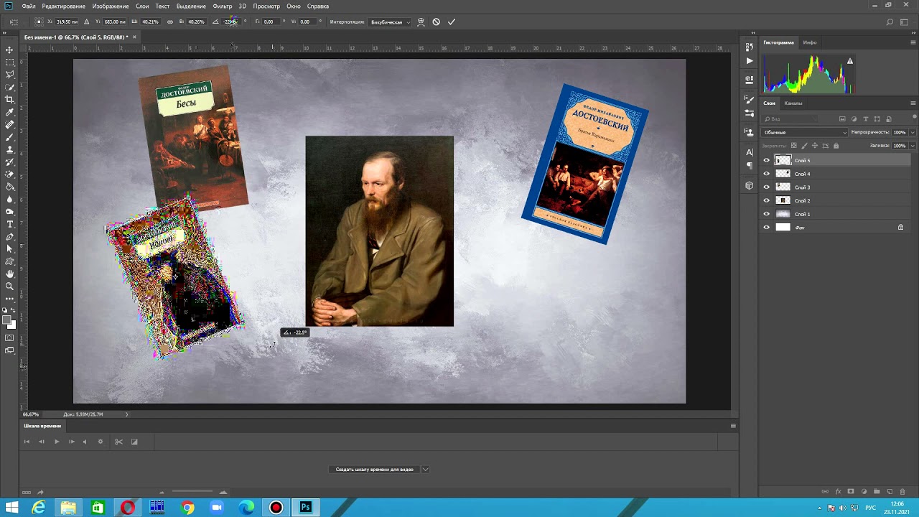
Task: Select the Hand tool
Action: pos(9,274)
